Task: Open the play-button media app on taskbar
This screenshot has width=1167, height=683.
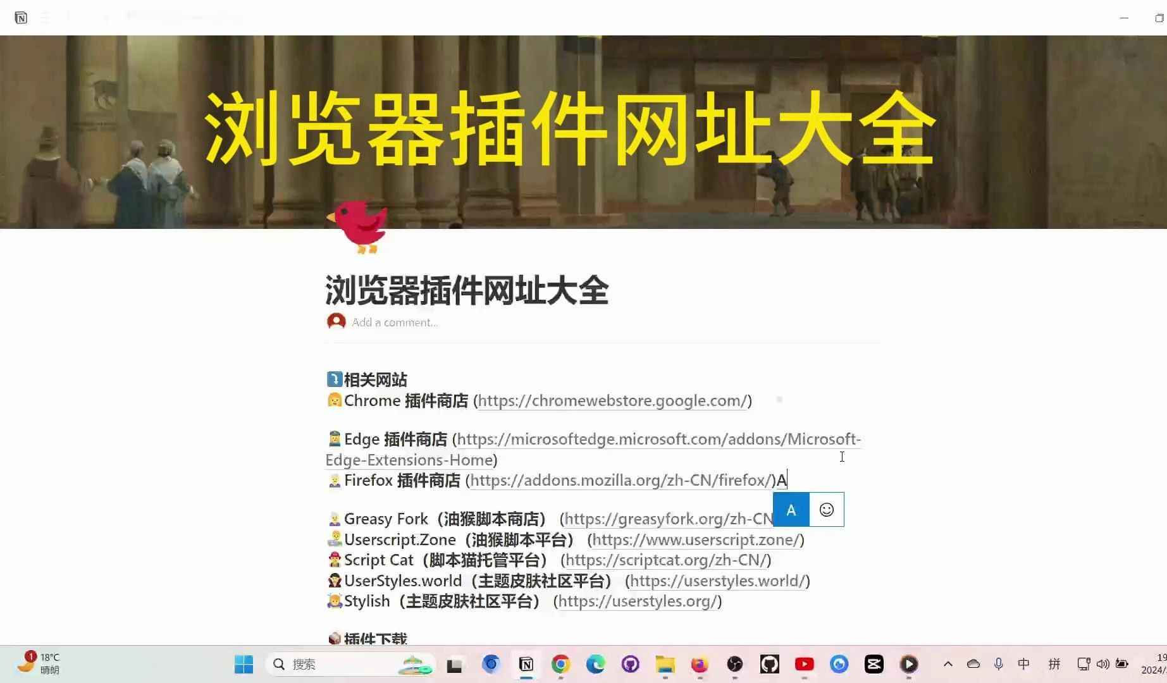Action: pyautogui.click(x=909, y=664)
